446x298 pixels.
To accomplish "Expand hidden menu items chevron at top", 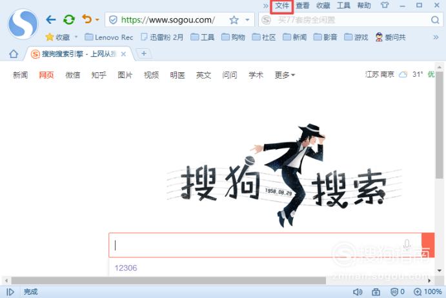I will (x=265, y=6).
